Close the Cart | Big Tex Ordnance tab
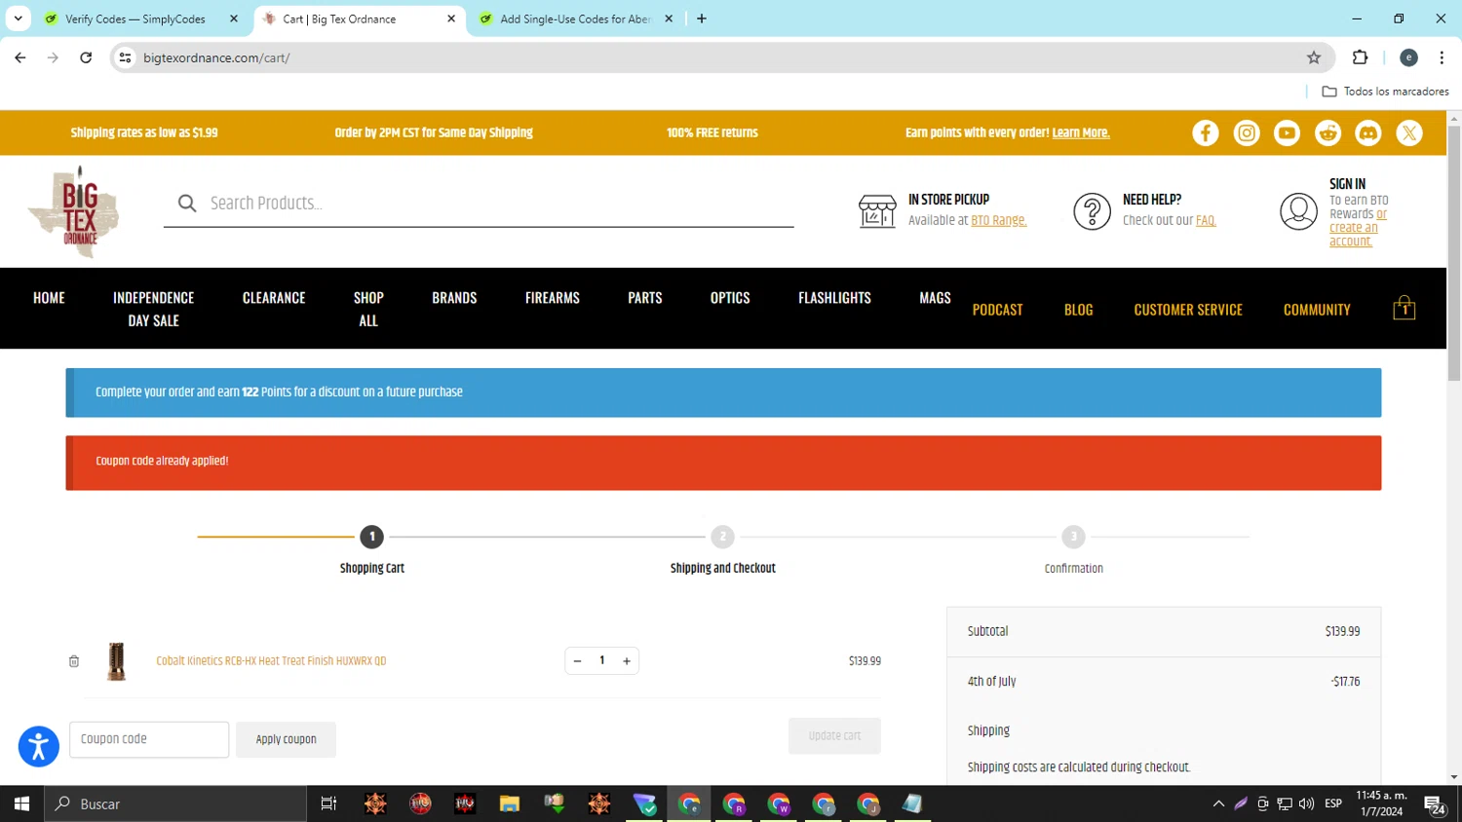The height and width of the screenshot is (822, 1462). click(451, 19)
